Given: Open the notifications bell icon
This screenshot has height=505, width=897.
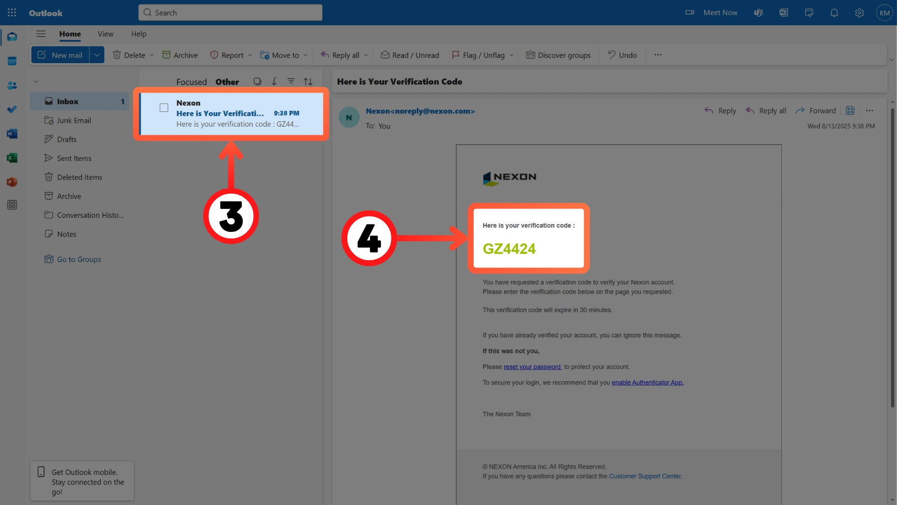Looking at the screenshot, I should (834, 13).
